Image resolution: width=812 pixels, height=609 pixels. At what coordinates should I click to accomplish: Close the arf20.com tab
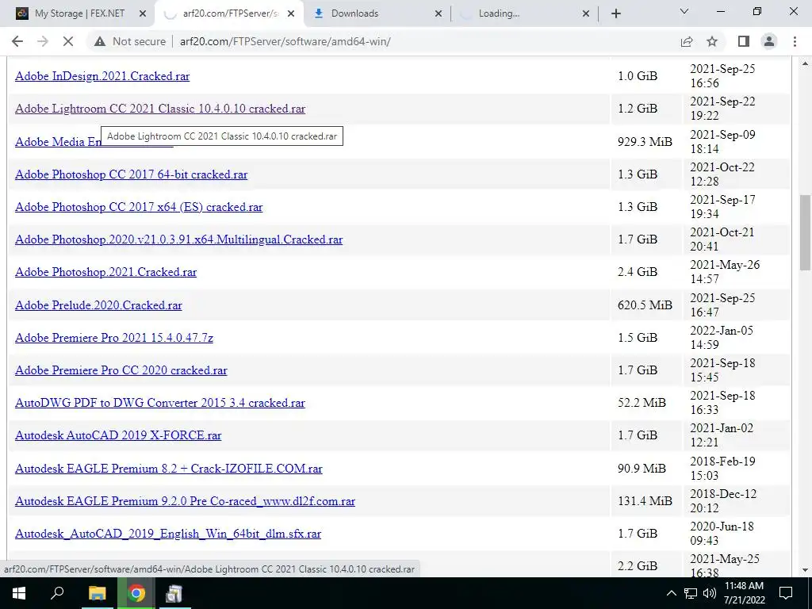[x=291, y=14]
